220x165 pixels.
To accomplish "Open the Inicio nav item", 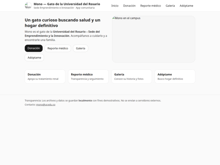I will tap(115, 6).
